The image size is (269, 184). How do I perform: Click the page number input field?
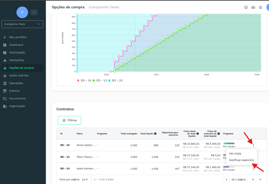click(x=226, y=180)
